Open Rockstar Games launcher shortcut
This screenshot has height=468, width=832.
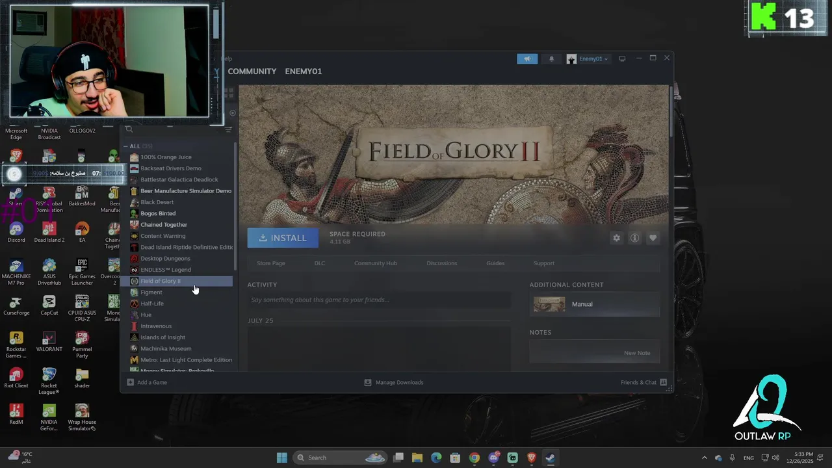pyautogui.click(x=16, y=344)
